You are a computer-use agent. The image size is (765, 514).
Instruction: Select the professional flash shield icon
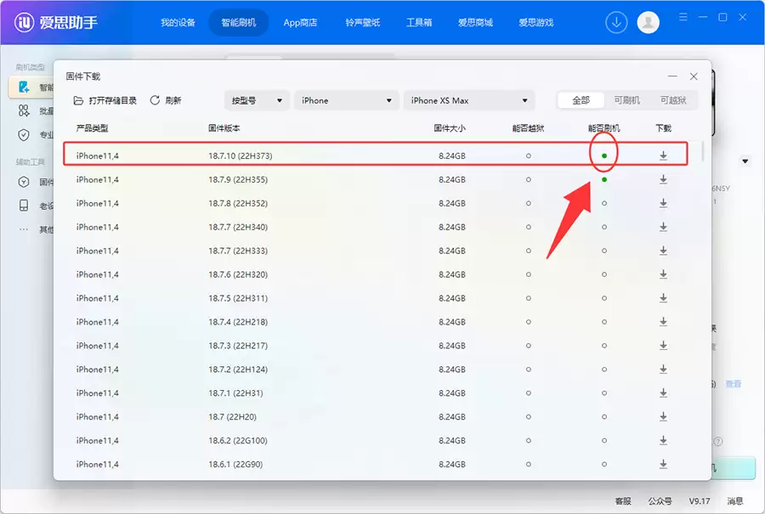point(24,134)
